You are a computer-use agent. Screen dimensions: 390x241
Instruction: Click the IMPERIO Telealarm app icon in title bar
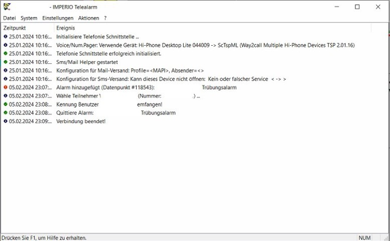pyautogui.click(x=7, y=7)
